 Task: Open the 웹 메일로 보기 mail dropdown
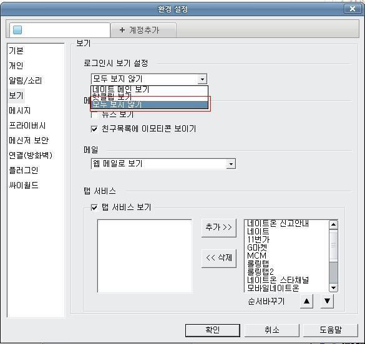pos(163,164)
